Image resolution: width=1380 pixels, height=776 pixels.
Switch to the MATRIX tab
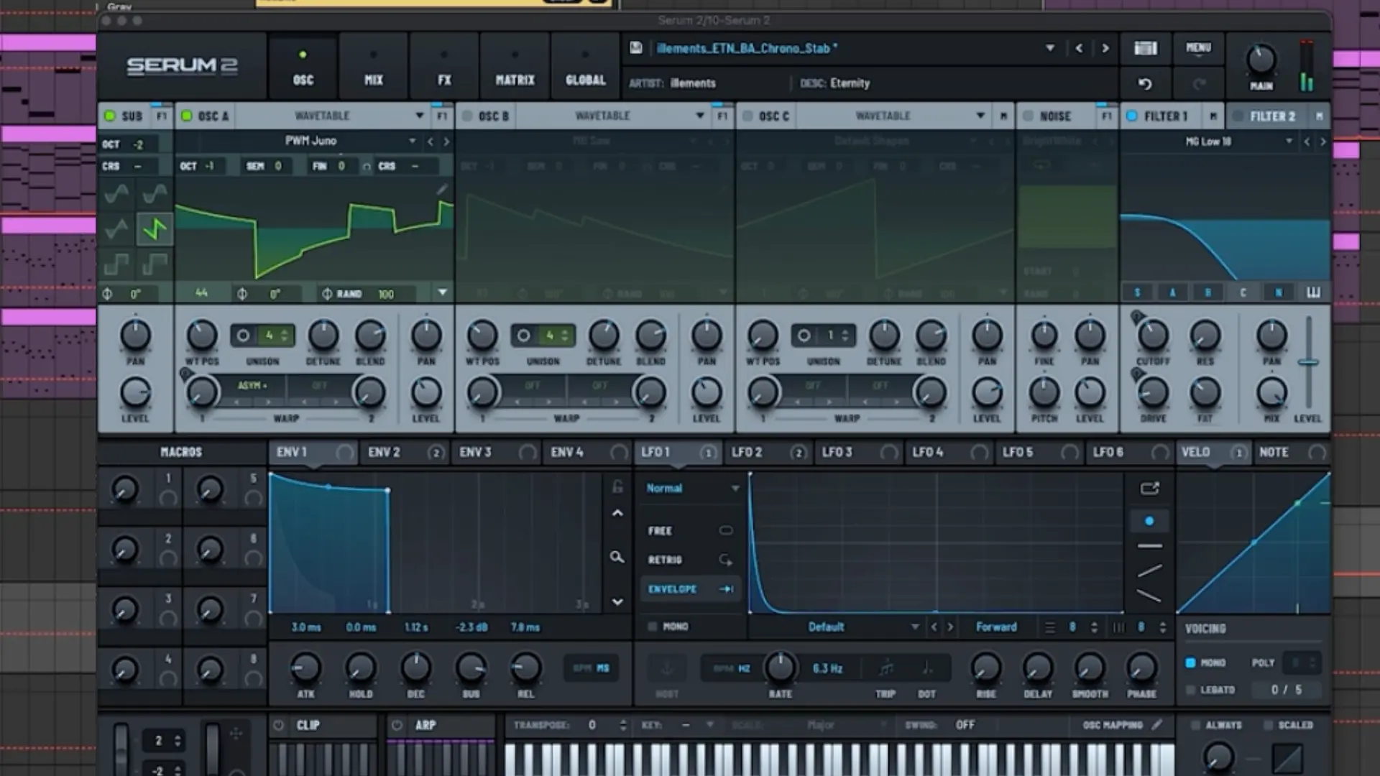click(x=515, y=67)
